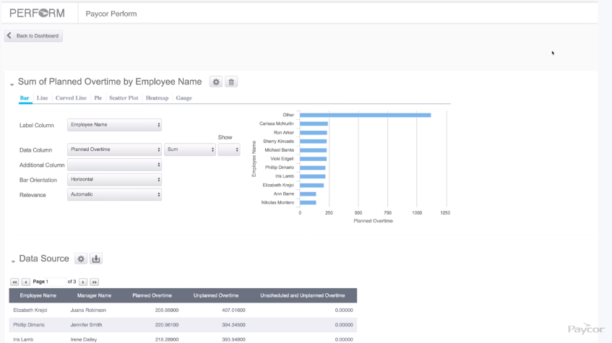Open the Label Column dropdown

pos(114,125)
